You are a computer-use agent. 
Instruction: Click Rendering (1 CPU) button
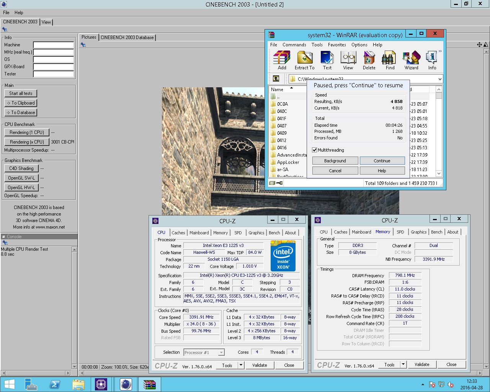tap(27, 132)
